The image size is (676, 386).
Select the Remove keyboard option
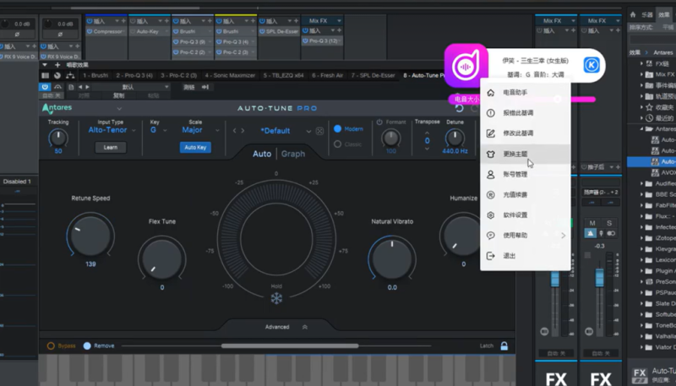click(x=87, y=346)
